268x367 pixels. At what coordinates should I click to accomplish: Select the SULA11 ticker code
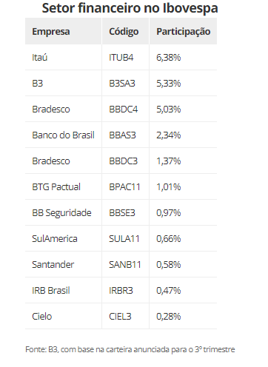124,239
